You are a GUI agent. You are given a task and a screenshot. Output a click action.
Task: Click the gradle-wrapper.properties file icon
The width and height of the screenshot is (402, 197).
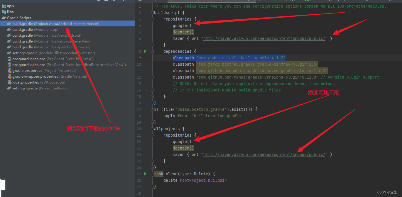pyautogui.click(x=9, y=76)
